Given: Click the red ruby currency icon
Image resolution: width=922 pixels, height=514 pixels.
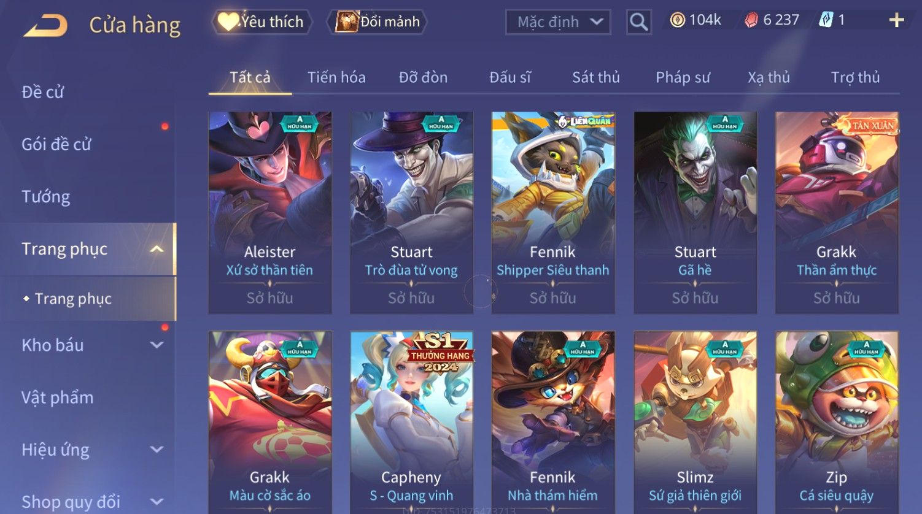Looking at the screenshot, I should point(751,20).
